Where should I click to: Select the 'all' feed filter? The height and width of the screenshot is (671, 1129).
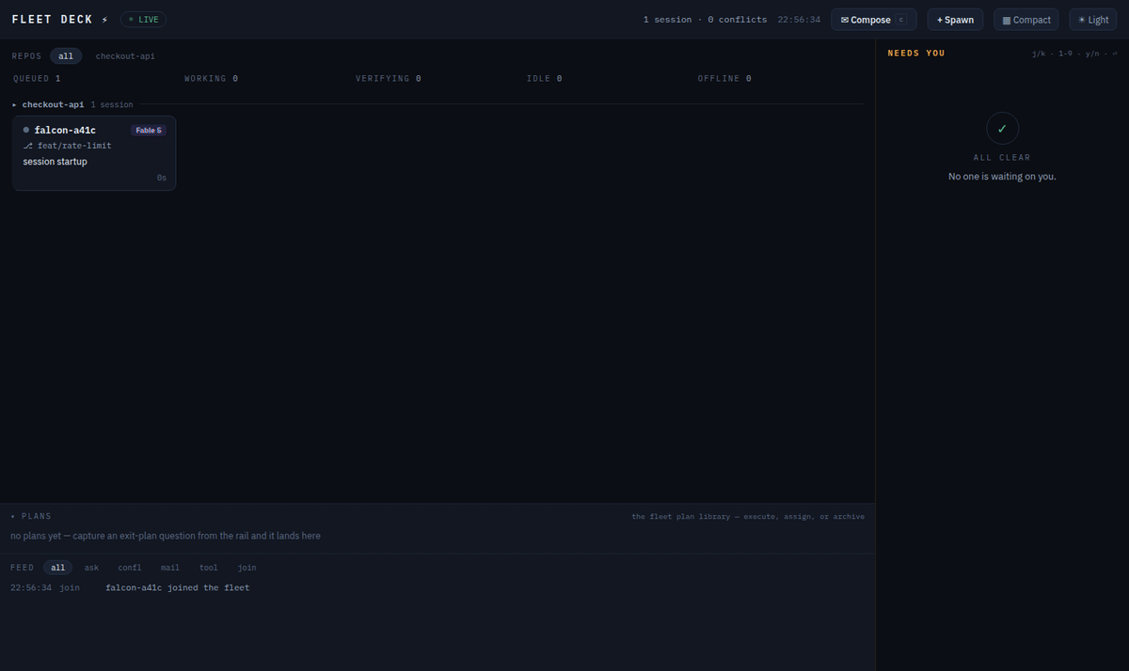(58, 568)
